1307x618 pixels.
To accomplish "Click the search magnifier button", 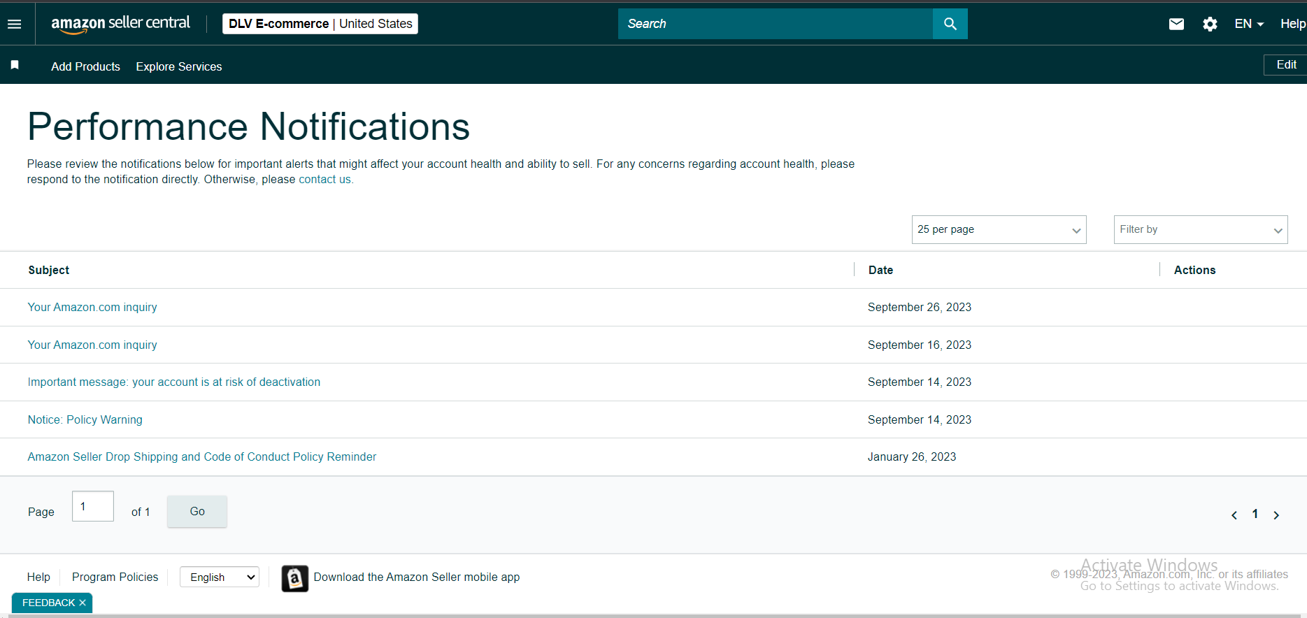I will tap(950, 24).
